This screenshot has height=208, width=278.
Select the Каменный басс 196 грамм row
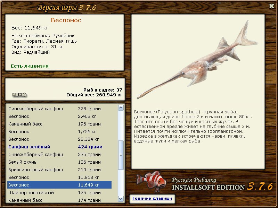click(x=59, y=124)
